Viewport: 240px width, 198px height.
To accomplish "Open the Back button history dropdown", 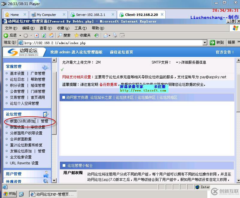I will coord(20,36).
